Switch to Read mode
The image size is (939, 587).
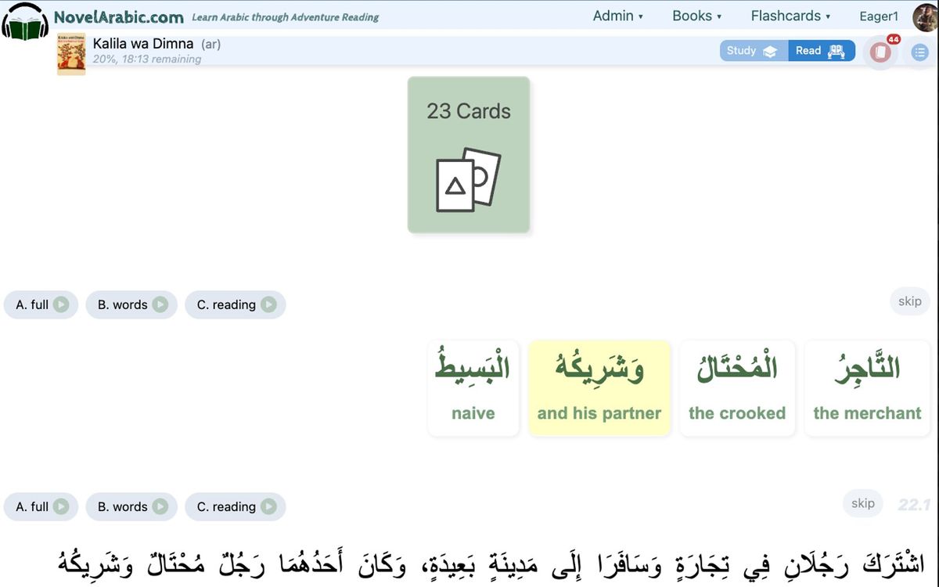821,51
